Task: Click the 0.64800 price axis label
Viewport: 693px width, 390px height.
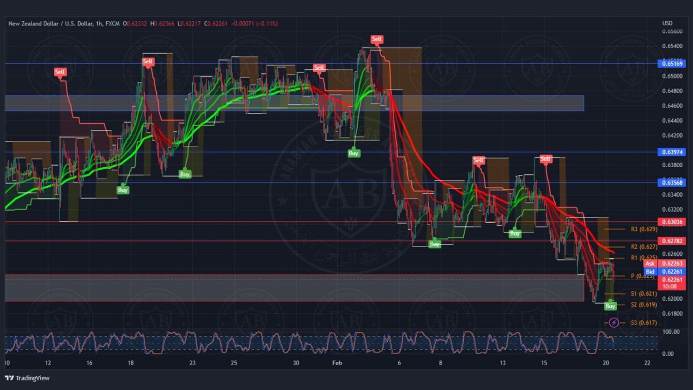Action: pyautogui.click(x=672, y=91)
